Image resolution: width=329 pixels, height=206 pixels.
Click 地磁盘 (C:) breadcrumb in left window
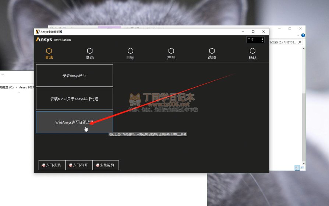pos(7,87)
